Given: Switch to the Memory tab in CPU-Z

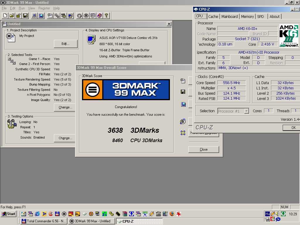Looking at the screenshot, I should (x=247, y=17).
